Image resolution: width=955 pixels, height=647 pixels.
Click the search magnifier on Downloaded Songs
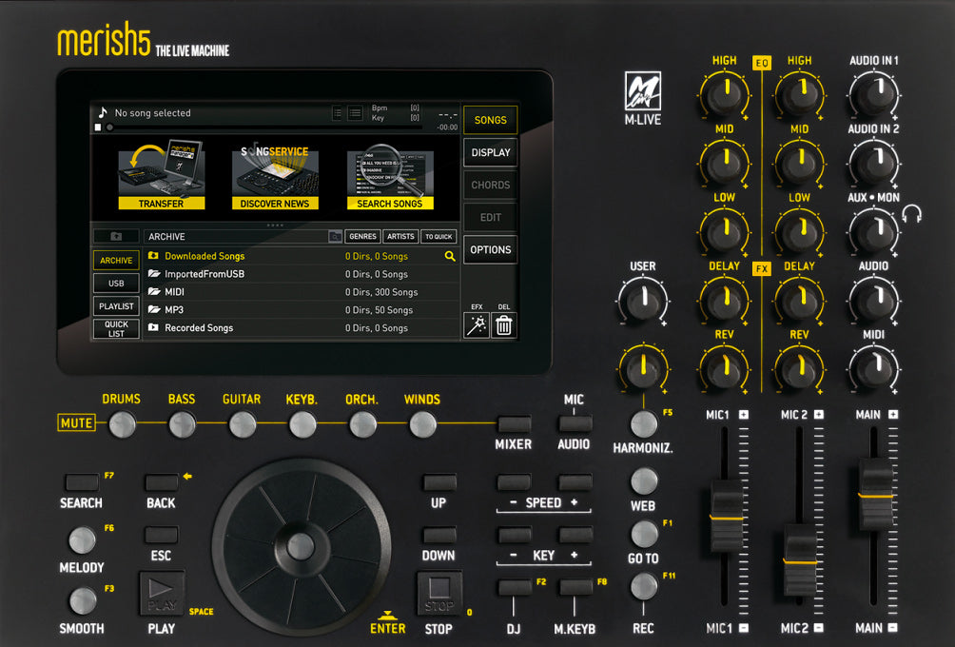[x=451, y=256]
